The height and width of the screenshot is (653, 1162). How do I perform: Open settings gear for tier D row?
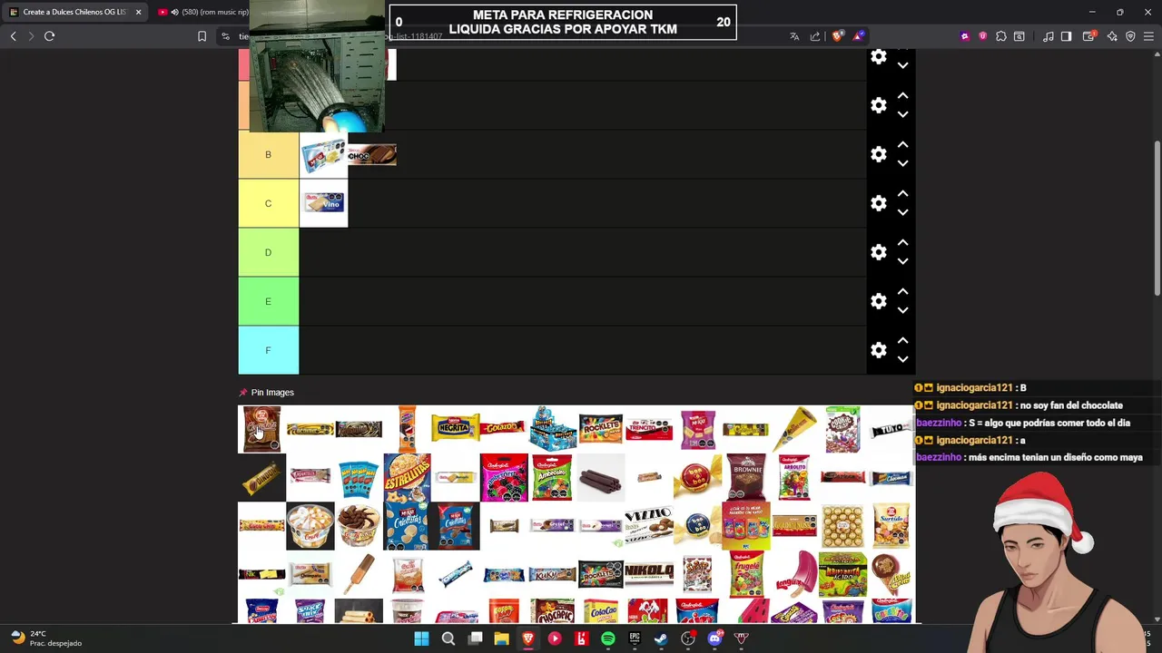click(878, 252)
